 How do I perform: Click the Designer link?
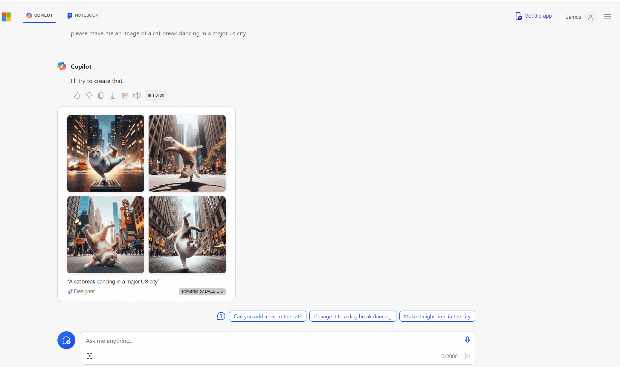click(x=81, y=292)
